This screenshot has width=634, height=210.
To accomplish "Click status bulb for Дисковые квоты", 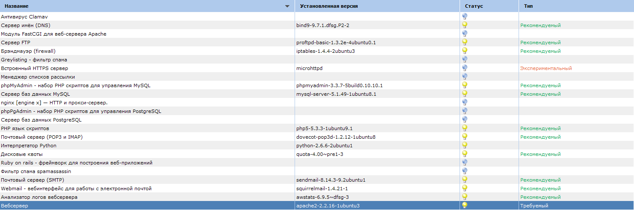I will click(x=465, y=154).
